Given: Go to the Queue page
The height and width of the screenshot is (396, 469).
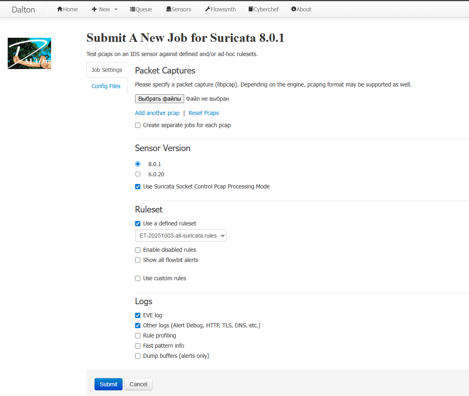Looking at the screenshot, I should click(x=141, y=9).
